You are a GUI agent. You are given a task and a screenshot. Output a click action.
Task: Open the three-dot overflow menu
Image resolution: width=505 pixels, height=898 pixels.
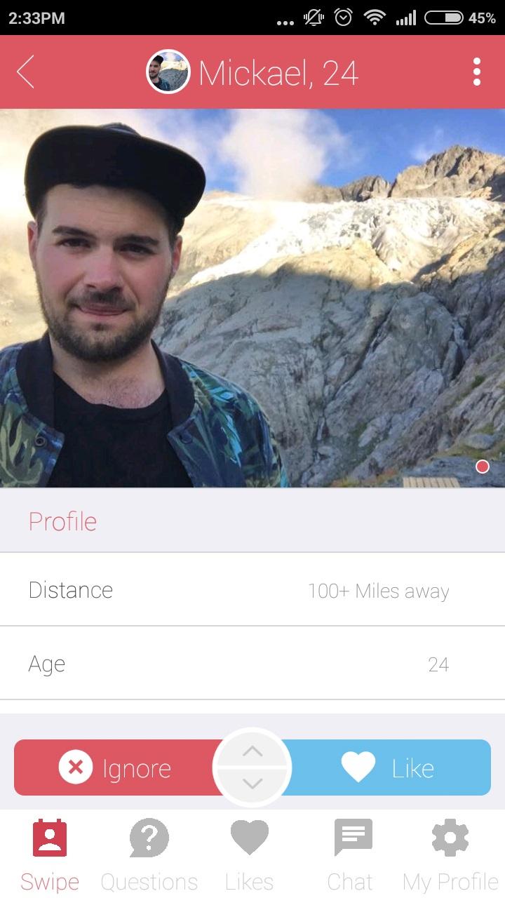[477, 72]
